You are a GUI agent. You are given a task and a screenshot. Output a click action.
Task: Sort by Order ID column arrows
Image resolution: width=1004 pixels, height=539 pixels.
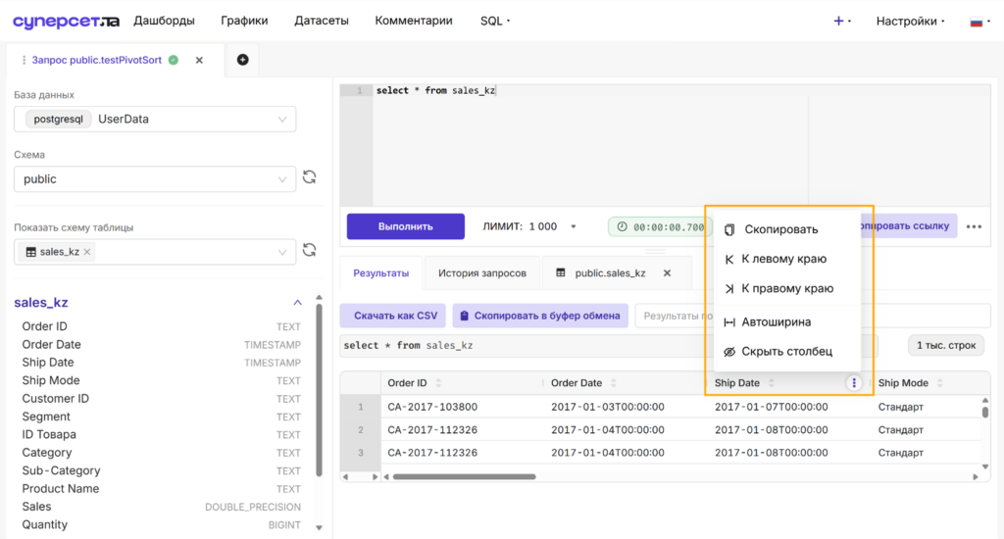click(x=438, y=383)
